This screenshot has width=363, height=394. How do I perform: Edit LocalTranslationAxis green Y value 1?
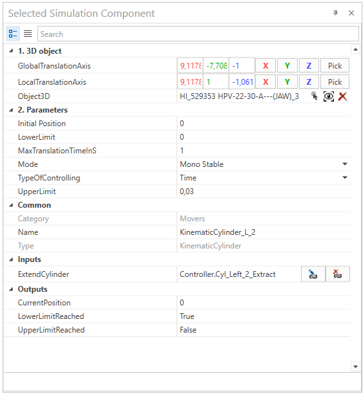coord(216,82)
